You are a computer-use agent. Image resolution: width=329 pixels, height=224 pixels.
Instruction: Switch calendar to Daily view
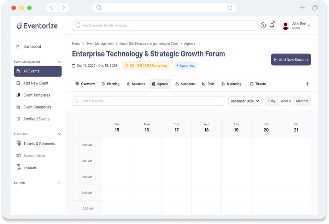[x=271, y=101]
